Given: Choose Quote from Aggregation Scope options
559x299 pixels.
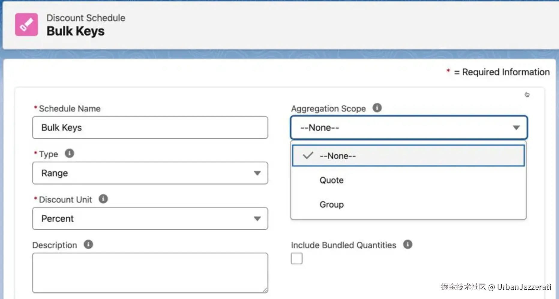Looking at the screenshot, I should [x=332, y=180].
